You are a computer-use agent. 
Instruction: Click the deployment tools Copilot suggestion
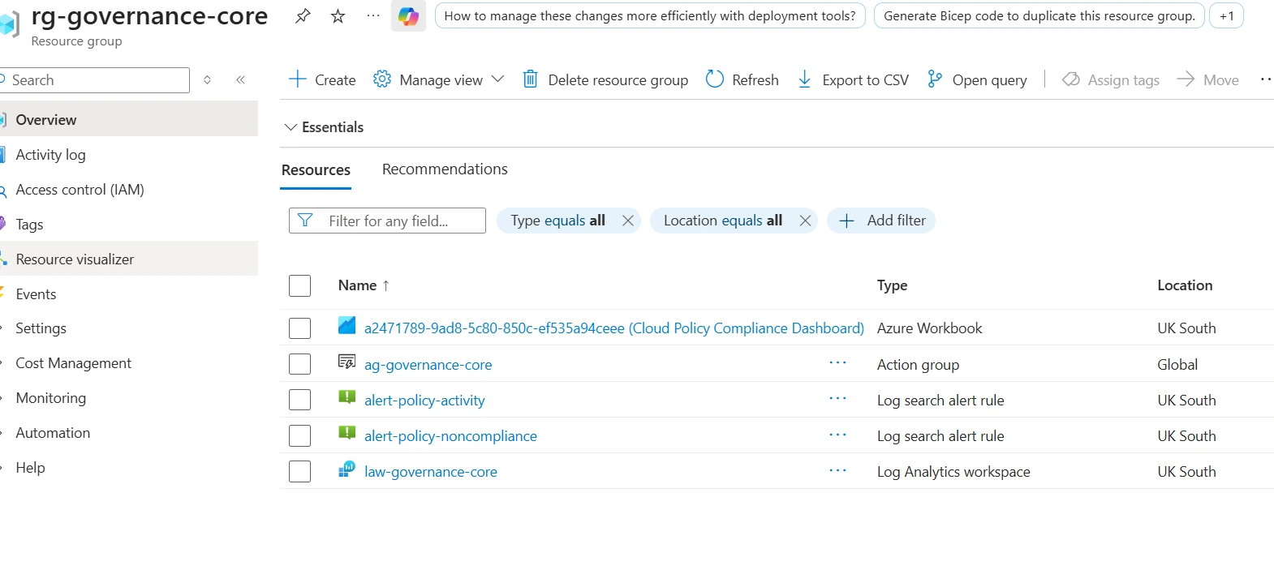(x=650, y=15)
